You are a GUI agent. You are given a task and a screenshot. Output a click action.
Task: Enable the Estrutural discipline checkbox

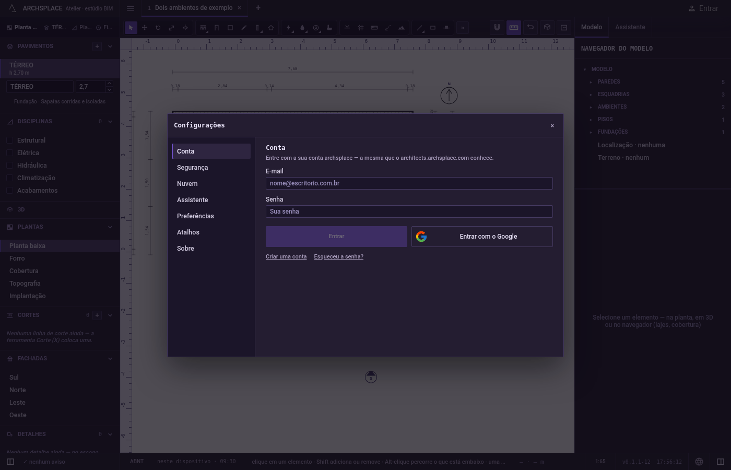10,140
